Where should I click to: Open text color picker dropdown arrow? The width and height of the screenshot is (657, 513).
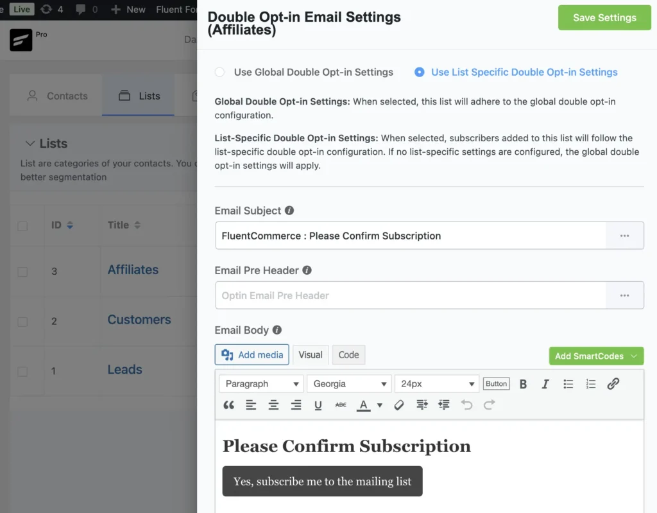[380, 405]
